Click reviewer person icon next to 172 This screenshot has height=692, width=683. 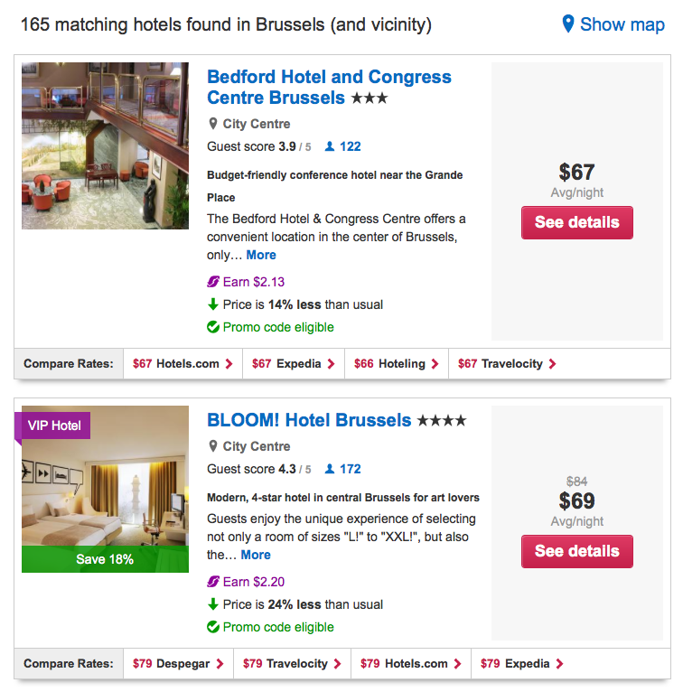click(x=330, y=469)
